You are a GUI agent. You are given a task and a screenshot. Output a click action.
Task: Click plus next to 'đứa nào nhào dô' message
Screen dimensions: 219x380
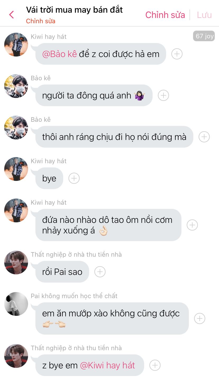pyautogui.click(x=192, y=225)
